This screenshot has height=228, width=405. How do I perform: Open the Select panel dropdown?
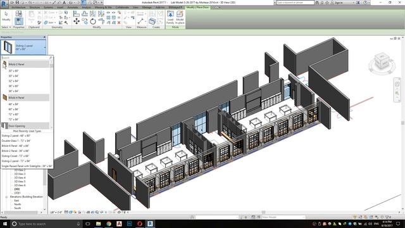pos(6,27)
